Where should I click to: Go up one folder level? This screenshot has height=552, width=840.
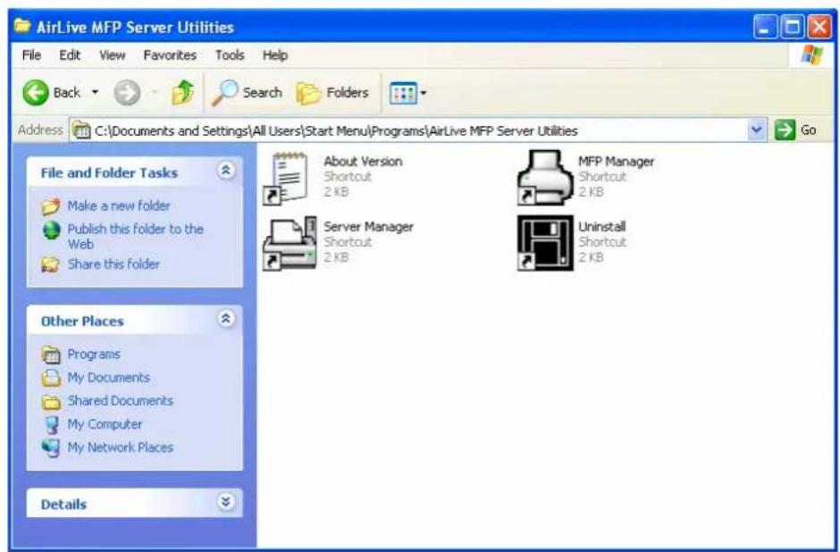click(182, 93)
